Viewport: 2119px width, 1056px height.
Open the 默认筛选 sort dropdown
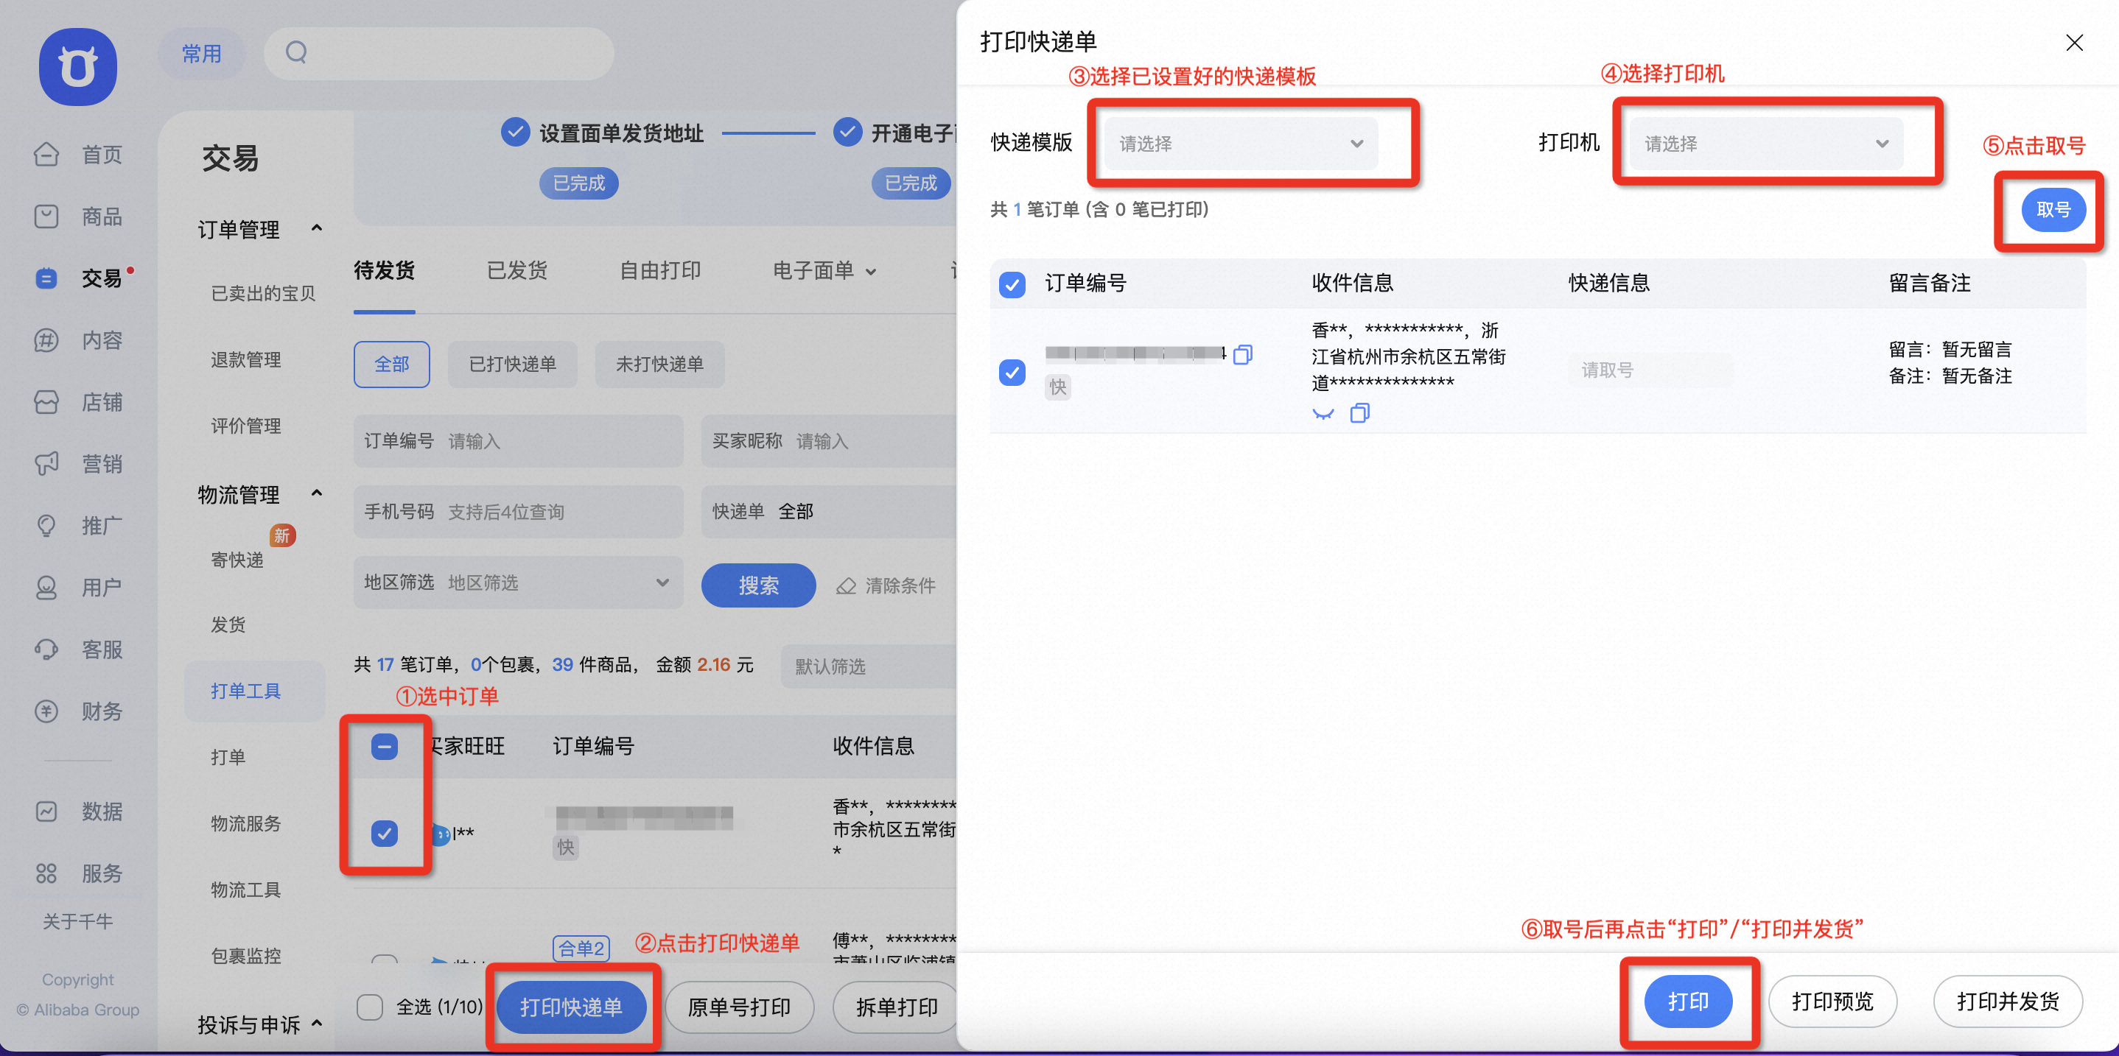pyautogui.click(x=869, y=666)
